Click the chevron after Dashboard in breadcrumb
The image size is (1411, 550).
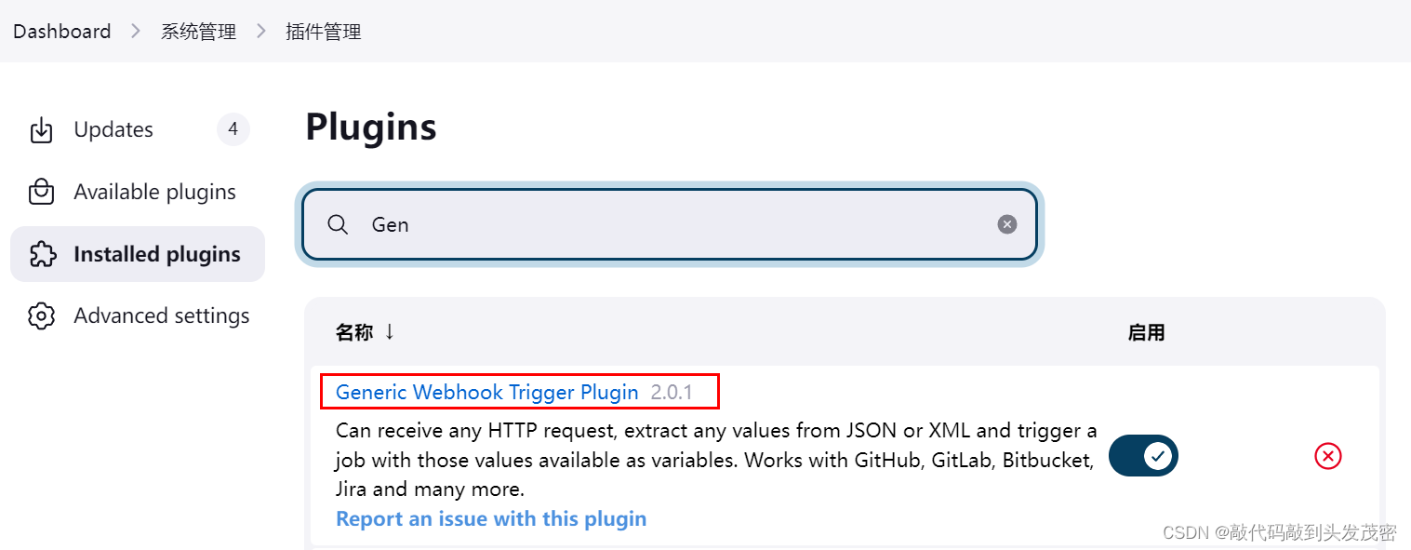[136, 32]
